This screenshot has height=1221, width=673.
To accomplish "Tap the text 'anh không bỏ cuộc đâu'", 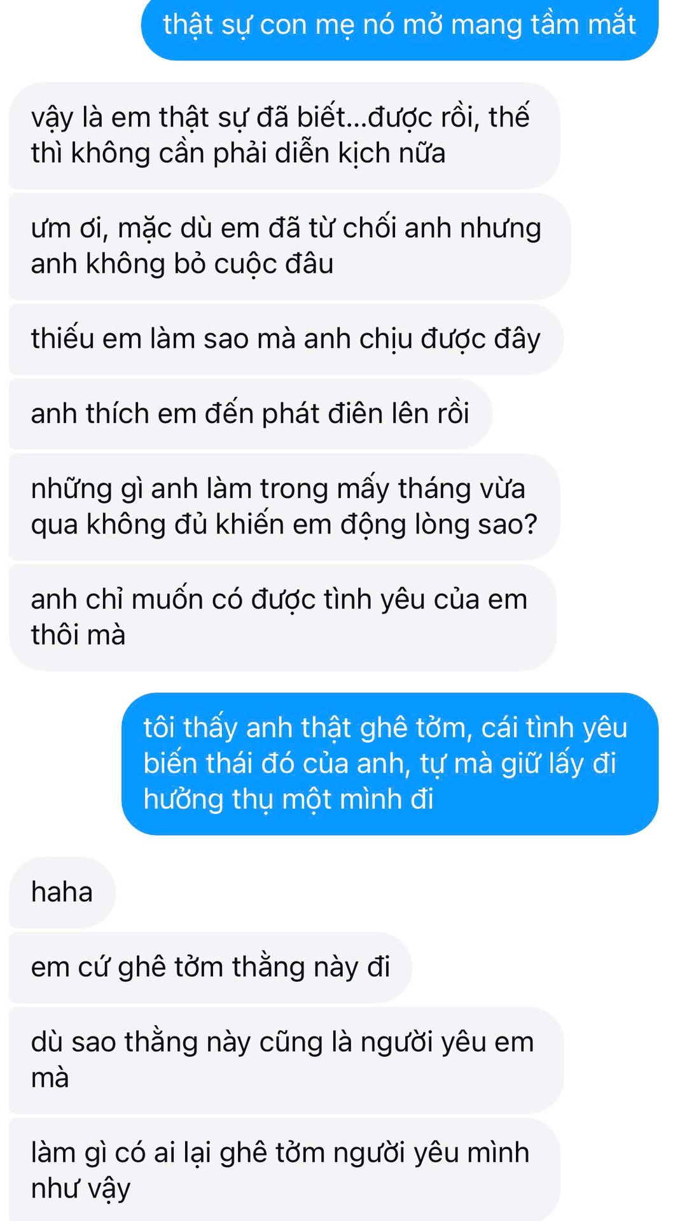I will [x=182, y=265].
